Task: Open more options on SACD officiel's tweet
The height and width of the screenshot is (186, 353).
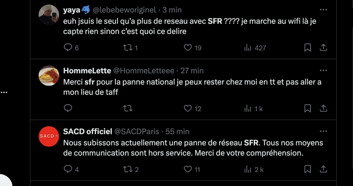Action: tap(323, 131)
